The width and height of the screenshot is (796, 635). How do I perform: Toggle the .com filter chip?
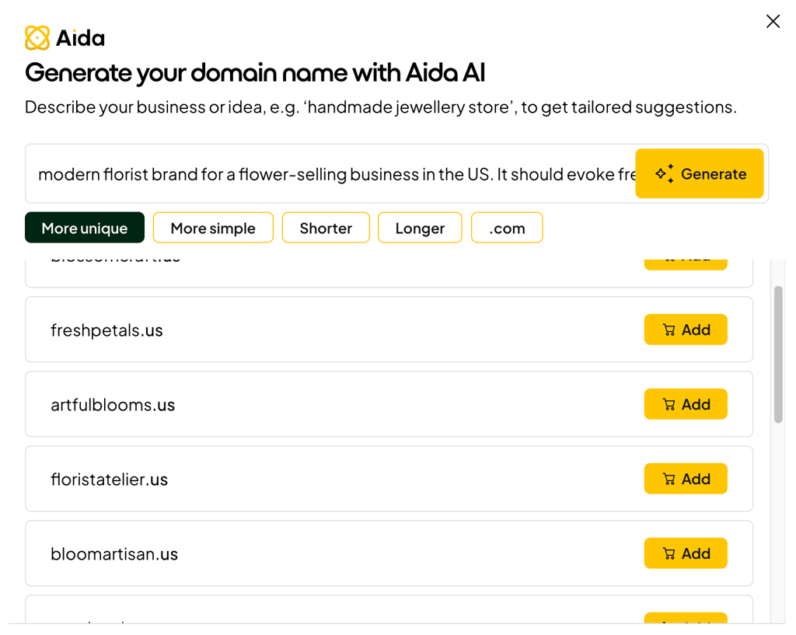(507, 228)
